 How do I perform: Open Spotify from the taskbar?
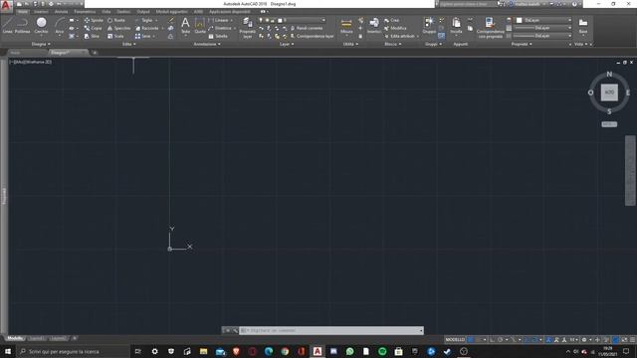pyautogui.click(x=382, y=351)
